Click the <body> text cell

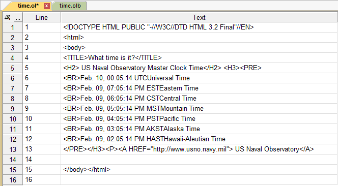click(199, 48)
